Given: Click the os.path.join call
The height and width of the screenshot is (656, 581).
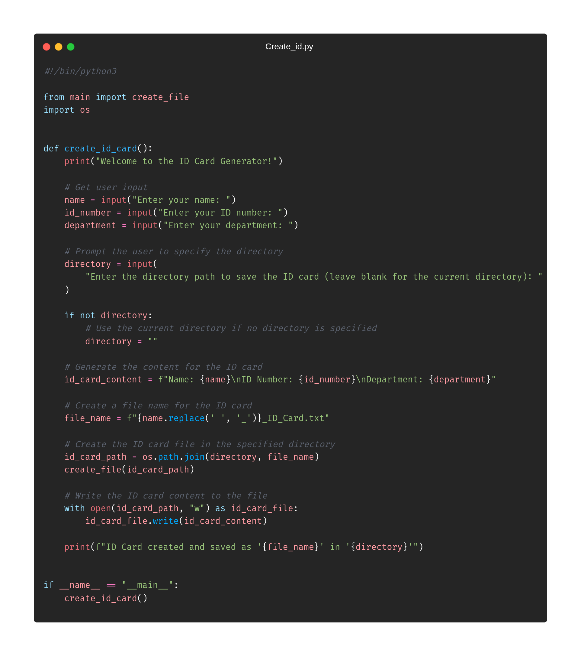Looking at the screenshot, I should tap(173, 457).
